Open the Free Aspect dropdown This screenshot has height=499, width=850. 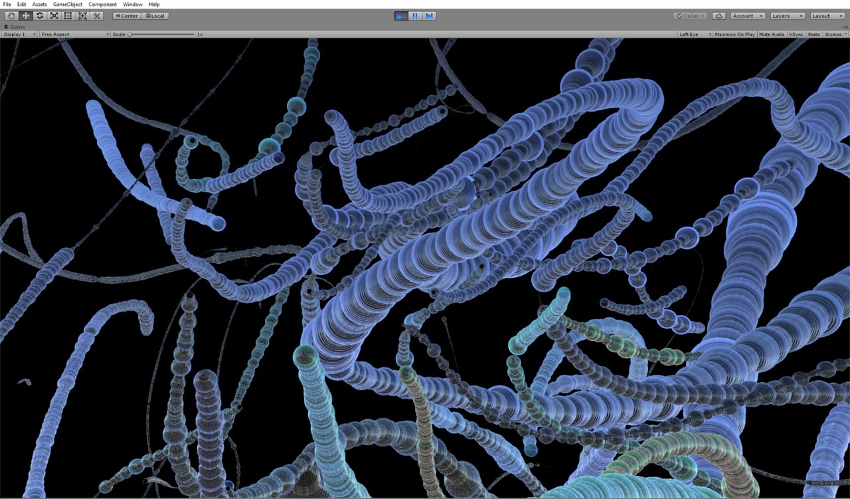point(74,34)
